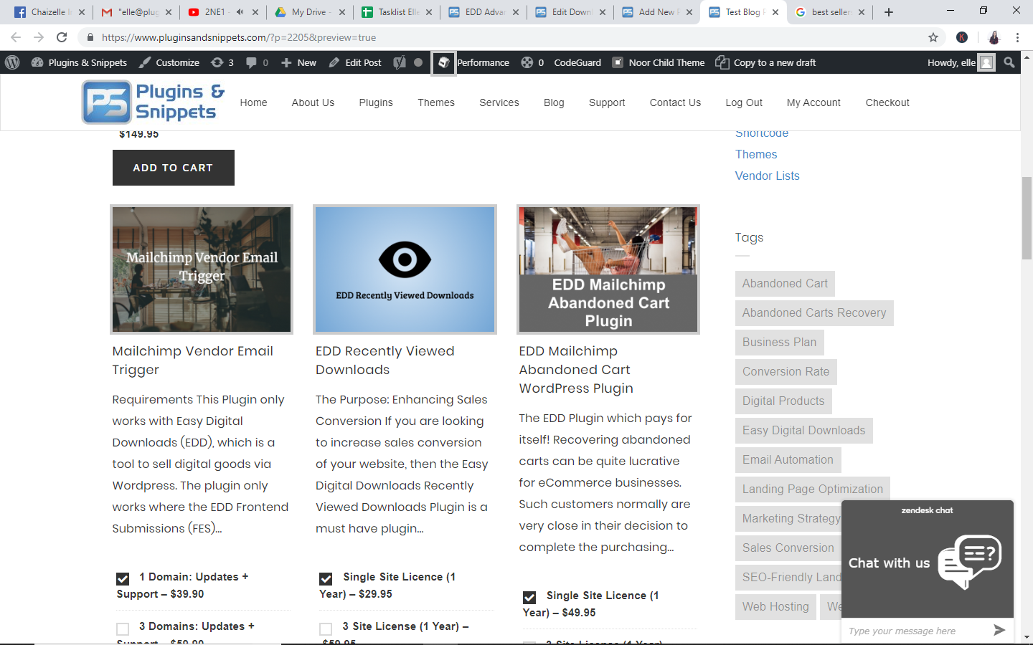The image size is (1033, 645).
Task: Open the Contact Us page
Action: (675, 102)
